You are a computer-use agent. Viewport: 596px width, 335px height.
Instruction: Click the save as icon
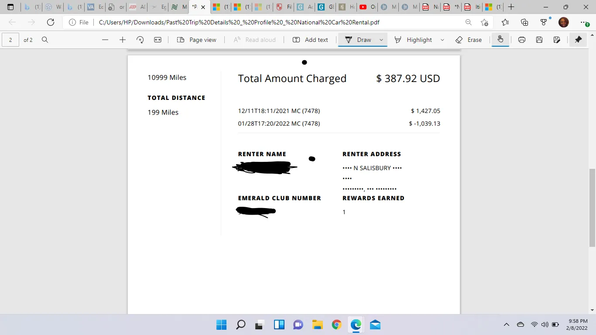click(557, 40)
